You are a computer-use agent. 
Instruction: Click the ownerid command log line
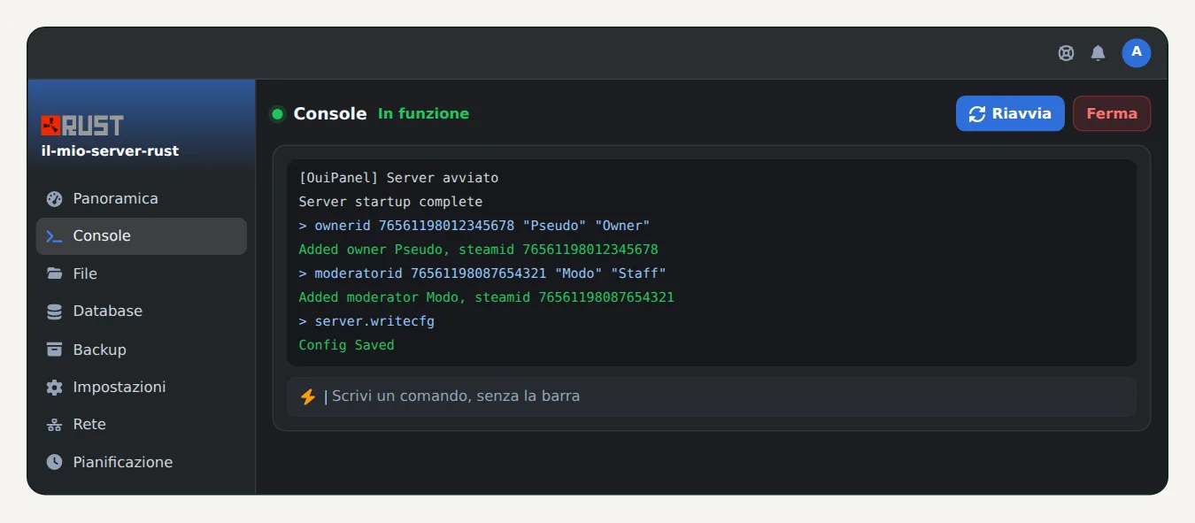(x=474, y=226)
